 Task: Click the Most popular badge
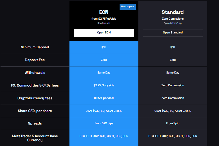pyautogui.click(x=128, y=6)
